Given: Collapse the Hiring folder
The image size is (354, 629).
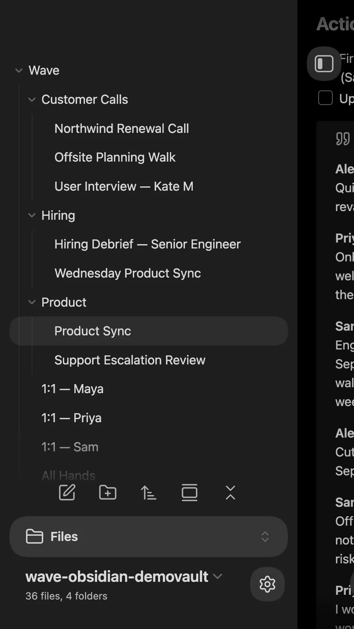Looking at the screenshot, I should coord(32,215).
